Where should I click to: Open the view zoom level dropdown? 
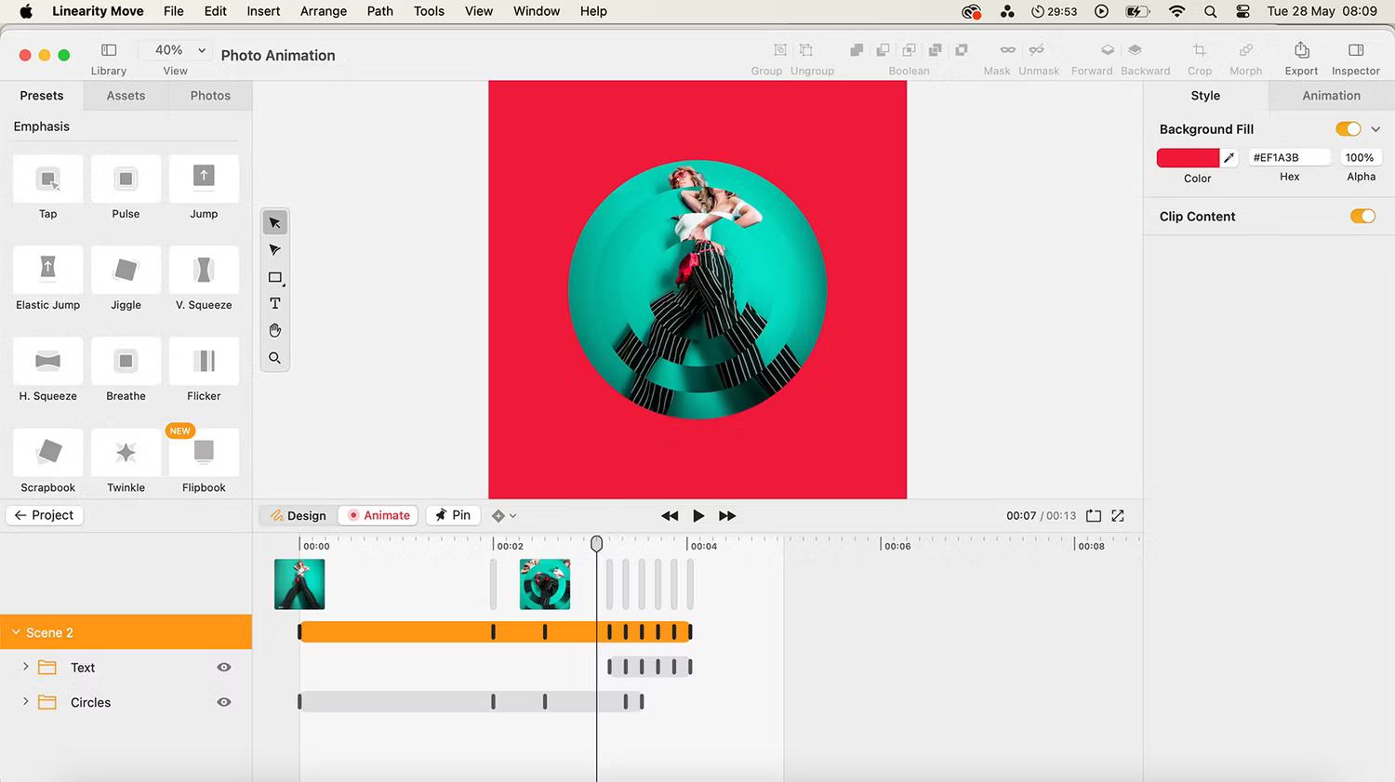[174, 49]
